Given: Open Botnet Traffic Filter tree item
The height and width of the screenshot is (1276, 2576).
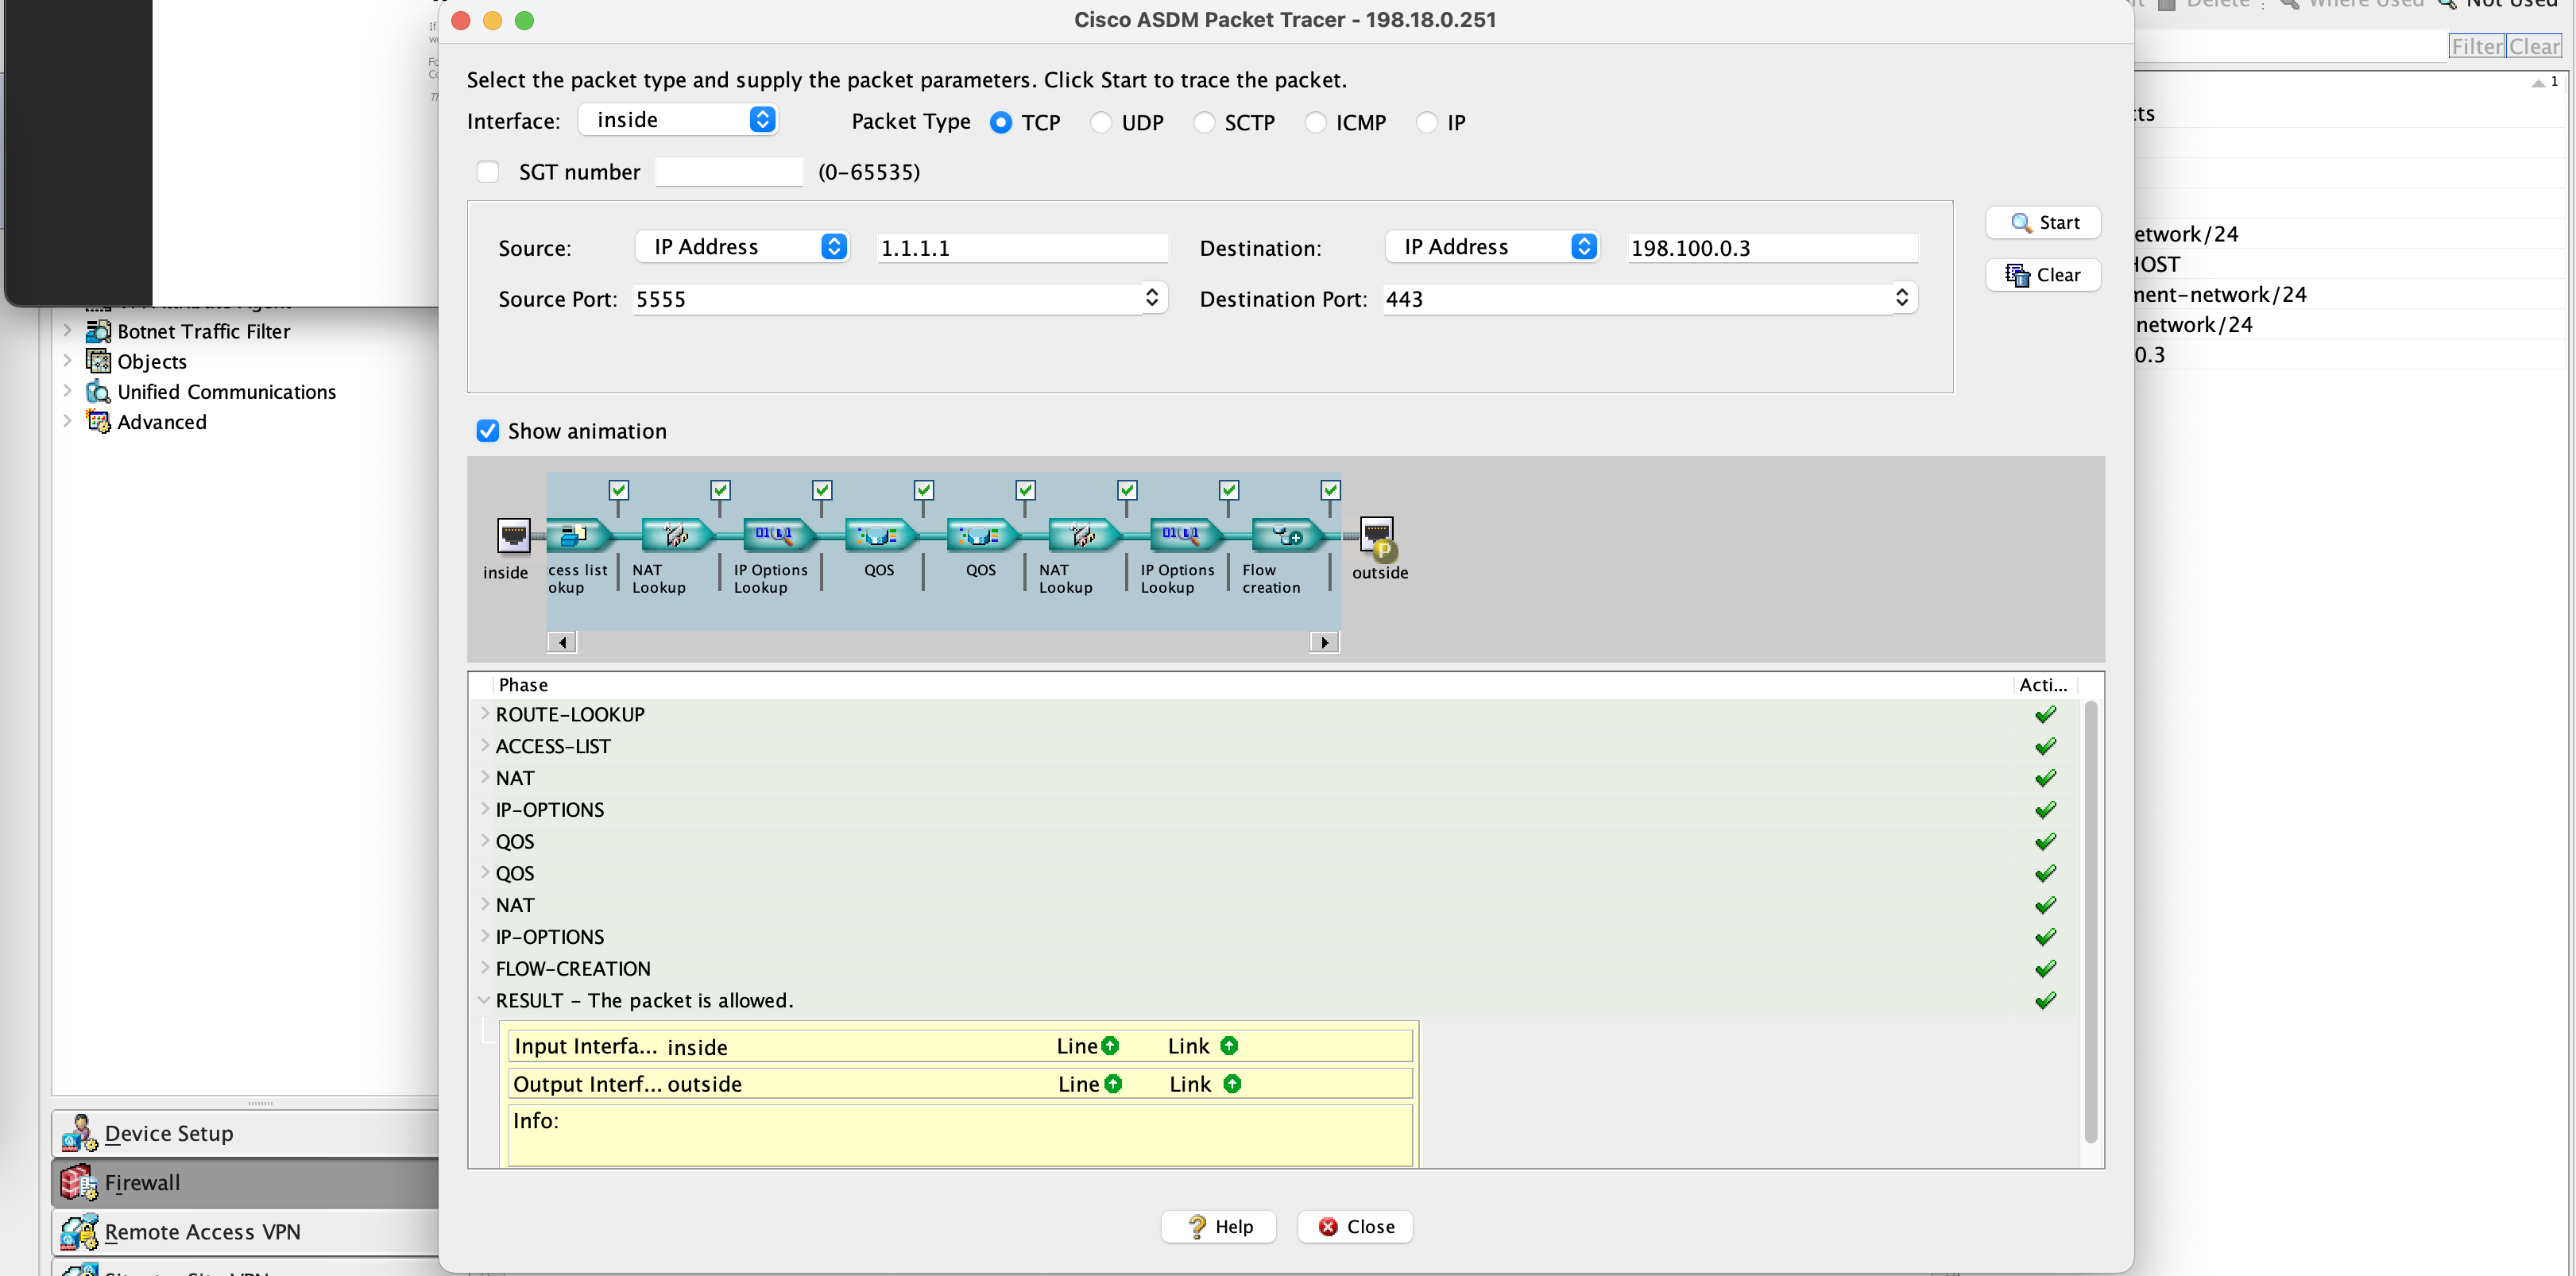Looking at the screenshot, I should coord(203,331).
